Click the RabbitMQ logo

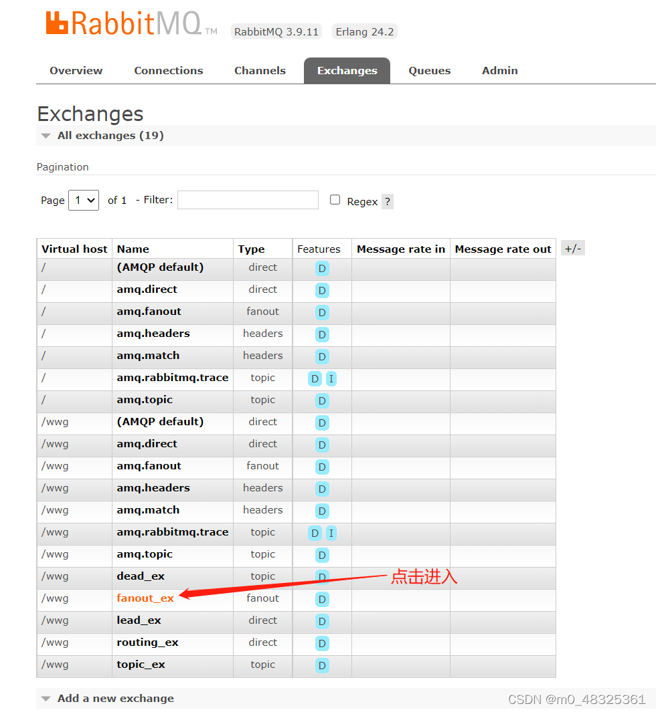(x=132, y=23)
